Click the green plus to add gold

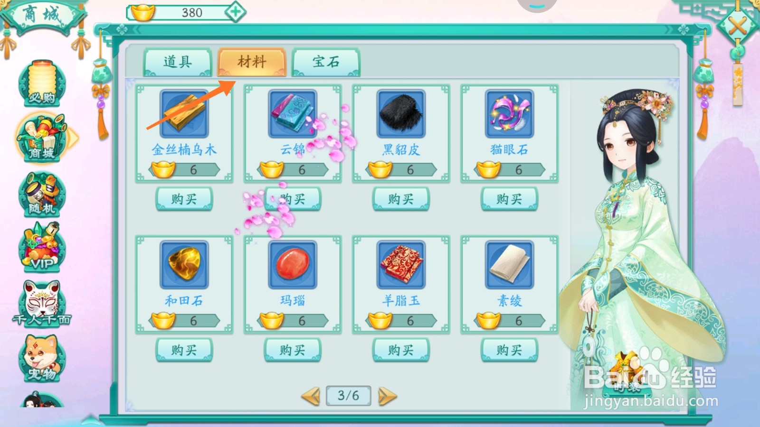pos(235,12)
